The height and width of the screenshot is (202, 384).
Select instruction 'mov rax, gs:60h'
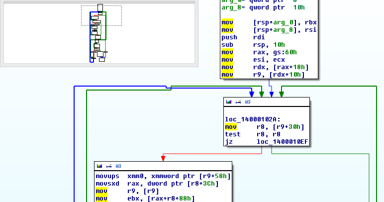coord(259,52)
